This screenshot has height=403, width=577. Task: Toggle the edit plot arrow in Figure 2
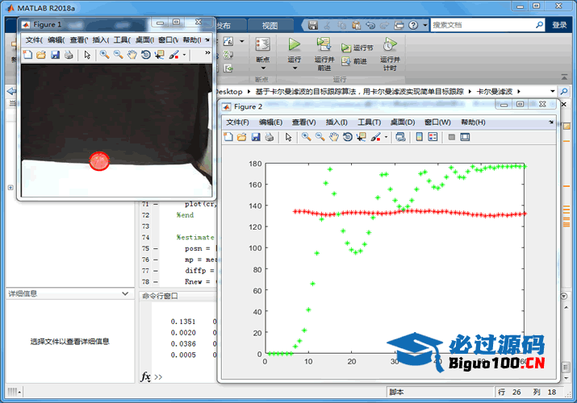289,138
